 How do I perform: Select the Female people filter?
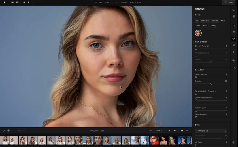pos(215,21)
